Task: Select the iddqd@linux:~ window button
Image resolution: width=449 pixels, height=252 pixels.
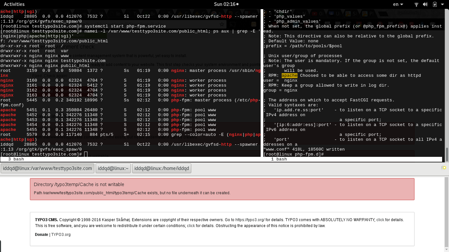Action: [x=113, y=168]
